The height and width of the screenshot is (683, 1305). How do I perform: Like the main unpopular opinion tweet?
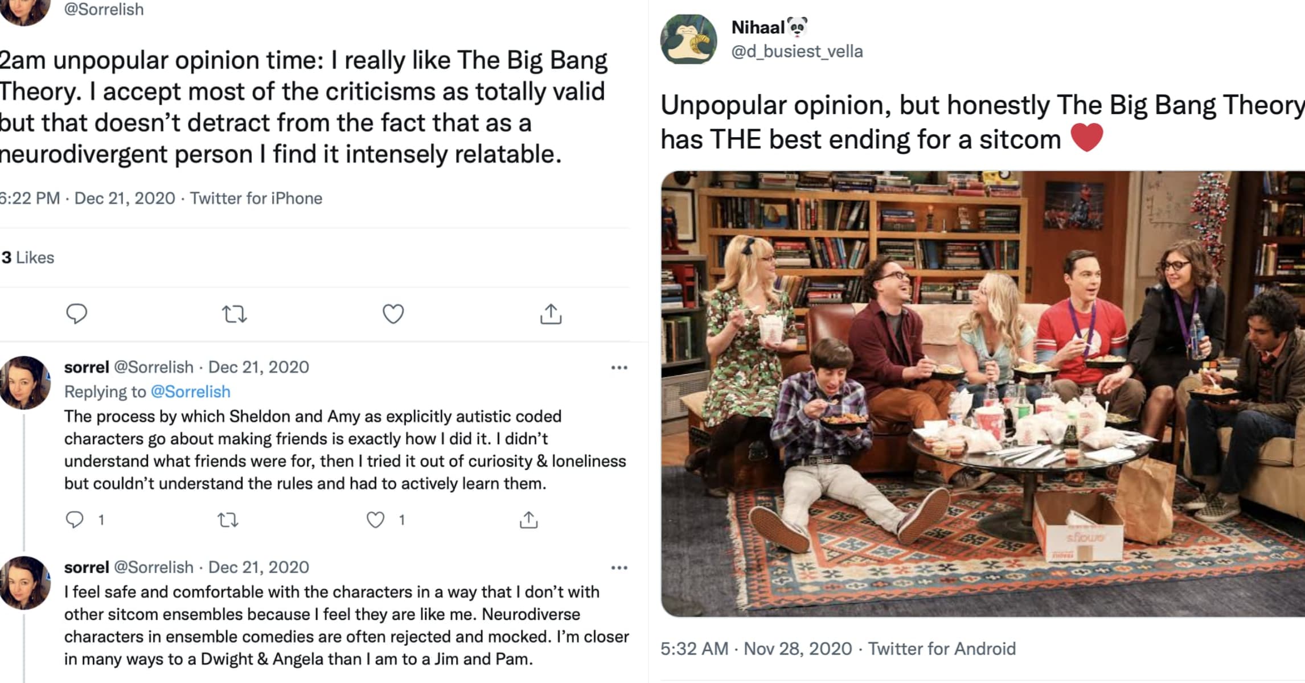pyautogui.click(x=393, y=314)
